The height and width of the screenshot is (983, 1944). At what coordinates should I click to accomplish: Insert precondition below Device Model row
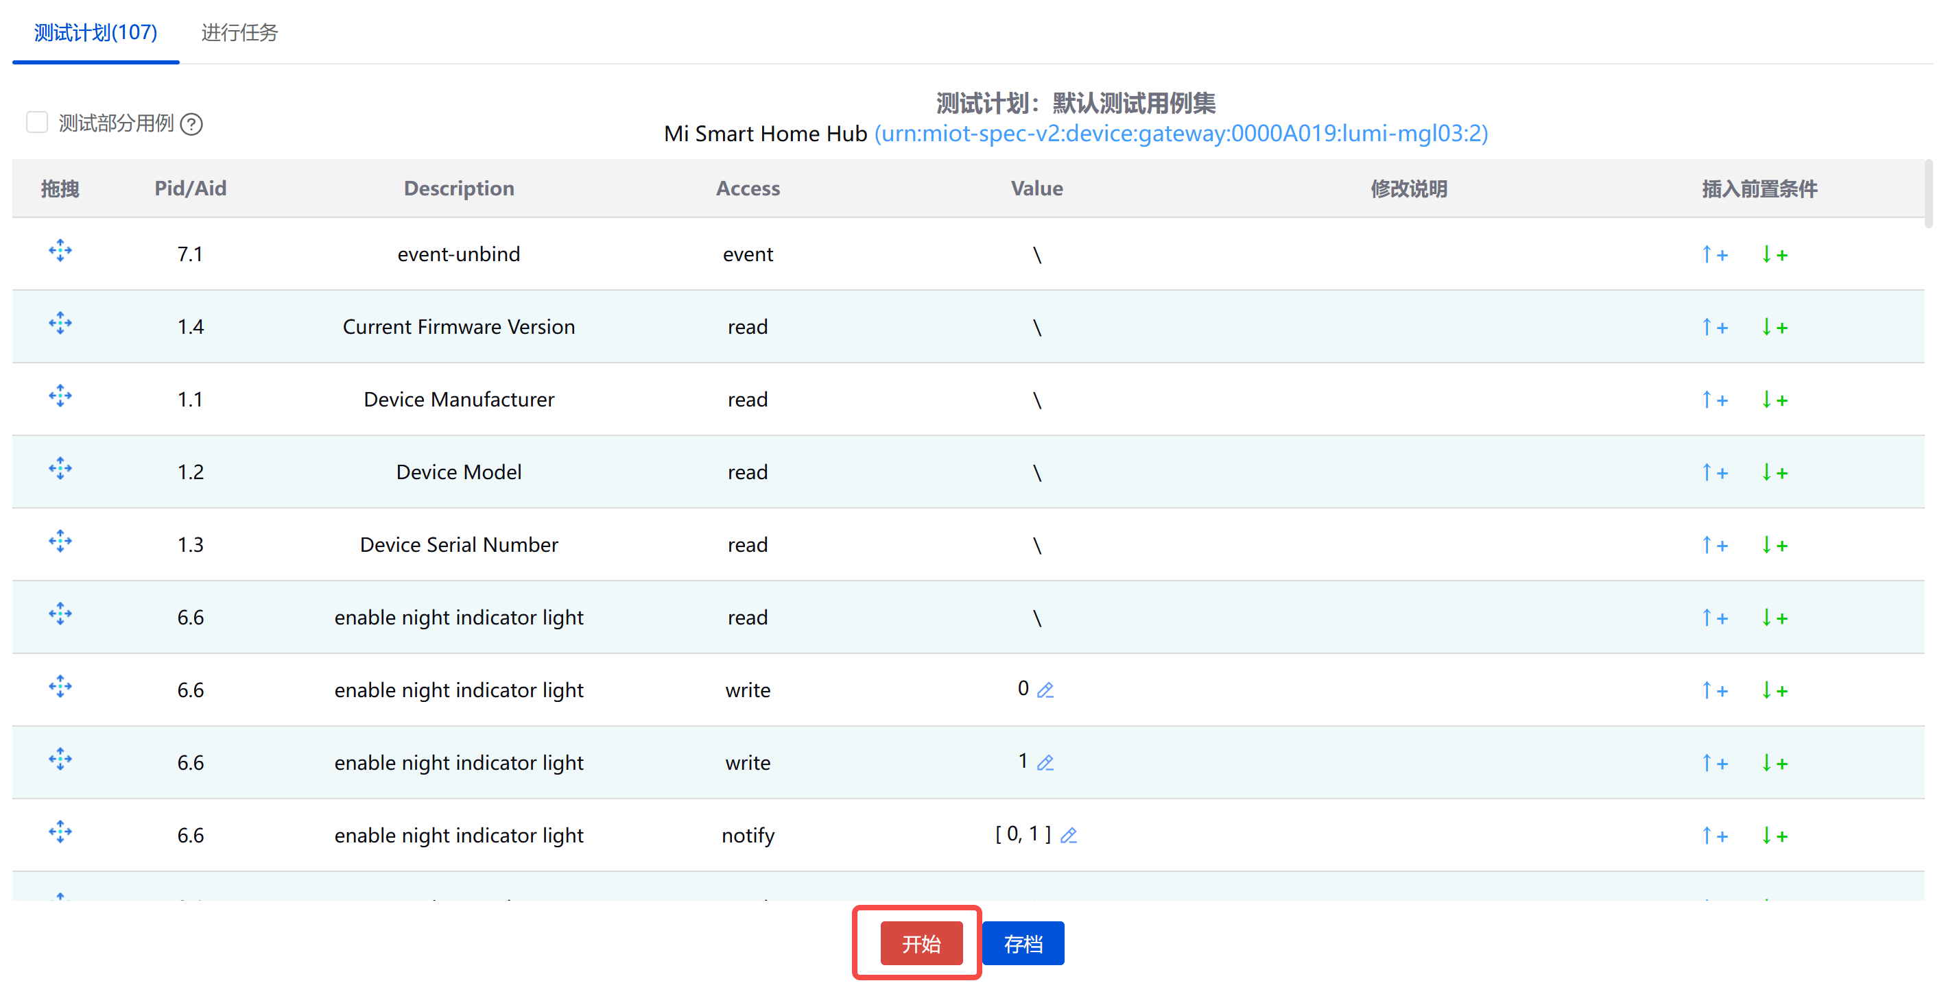tap(1774, 473)
